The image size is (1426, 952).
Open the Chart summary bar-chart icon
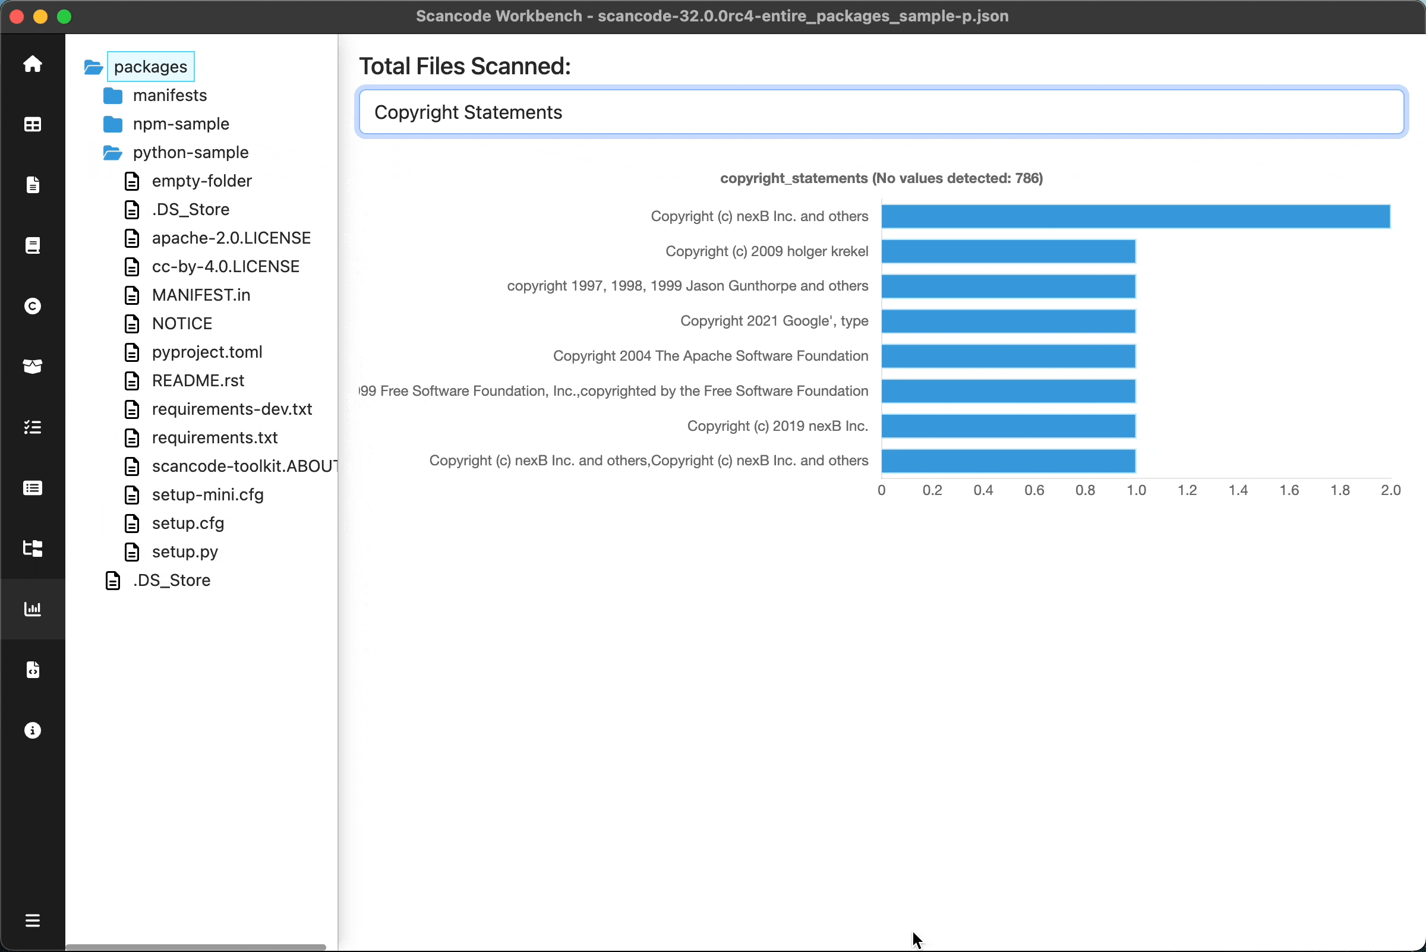[33, 609]
